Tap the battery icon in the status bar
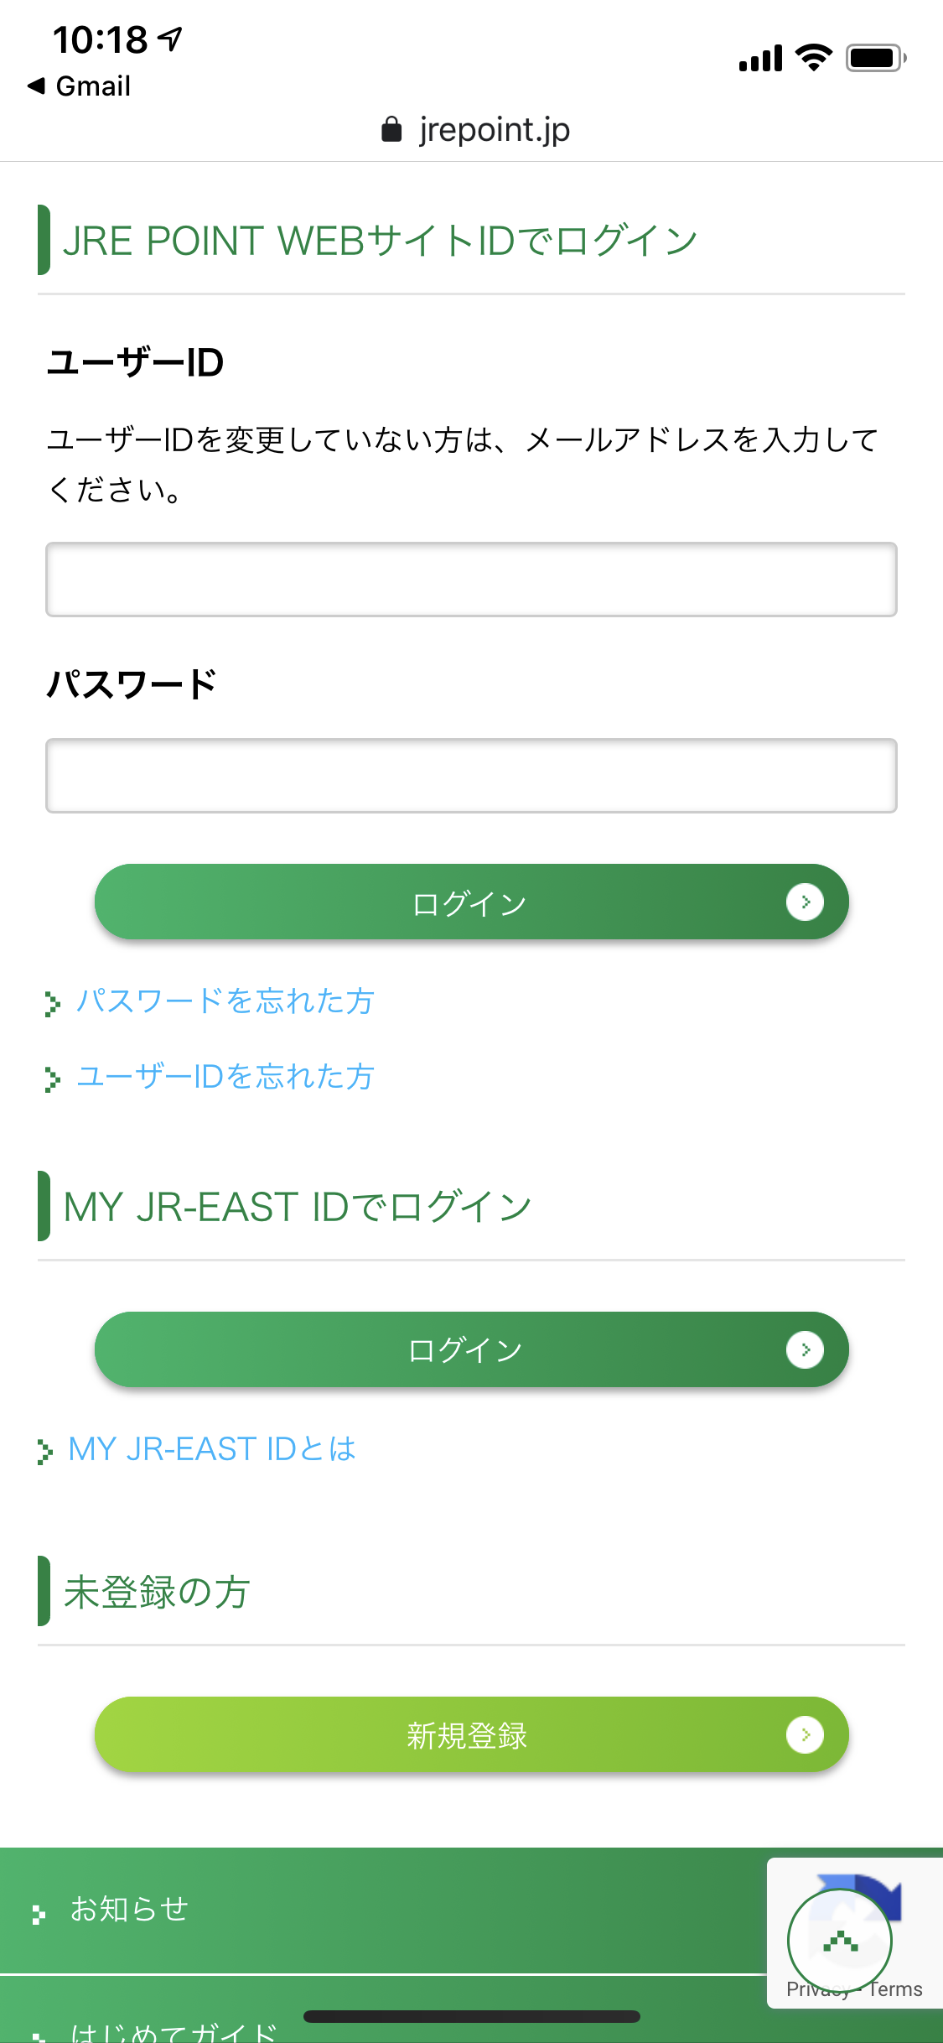This screenshot has width=943, height=2043. click(876, 58)
